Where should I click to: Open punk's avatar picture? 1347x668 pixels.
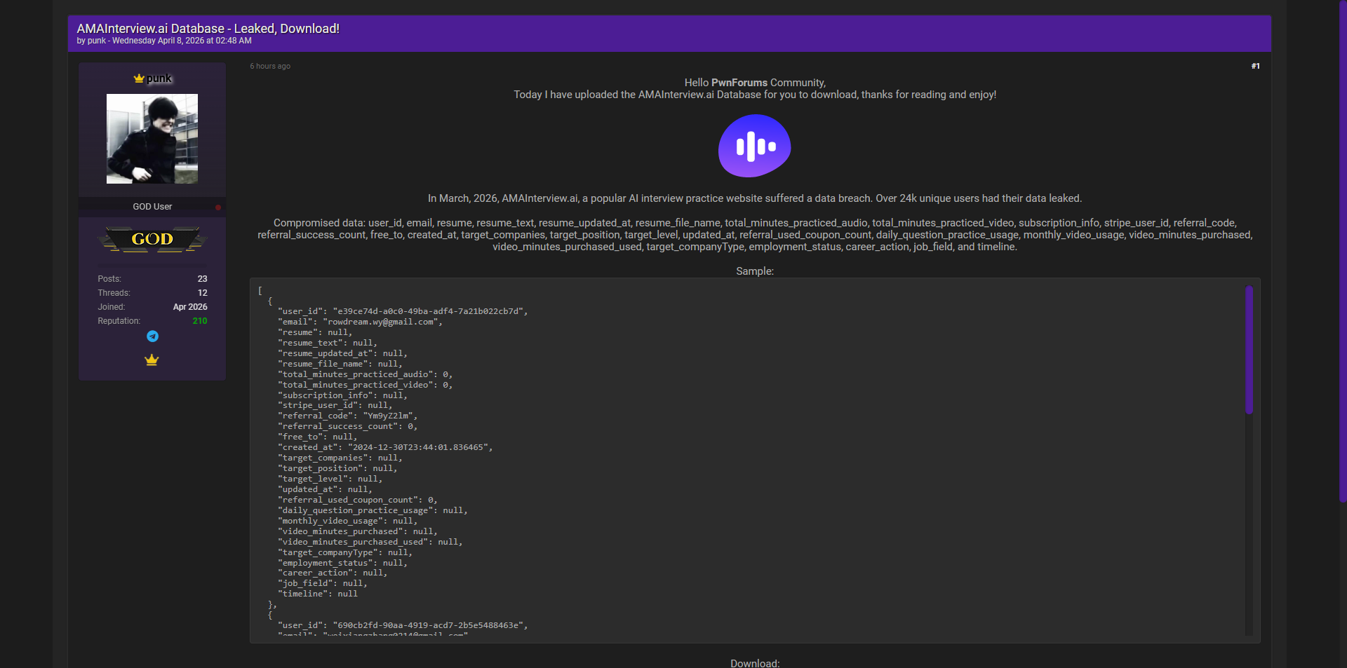[x=152, y=139]
